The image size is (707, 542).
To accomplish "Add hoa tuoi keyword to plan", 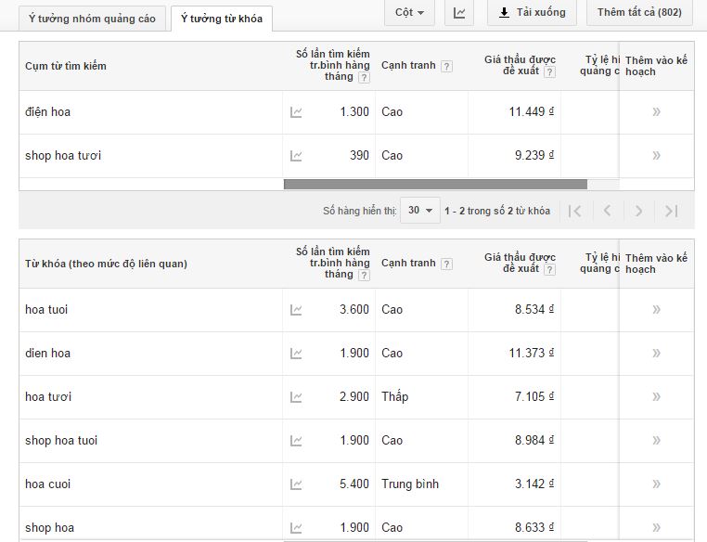I will pos(656,310).
